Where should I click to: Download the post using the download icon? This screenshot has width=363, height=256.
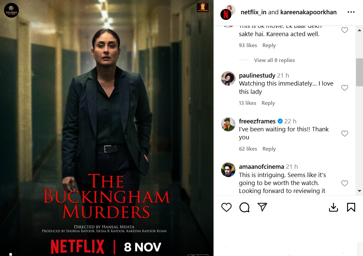(333, 207)
